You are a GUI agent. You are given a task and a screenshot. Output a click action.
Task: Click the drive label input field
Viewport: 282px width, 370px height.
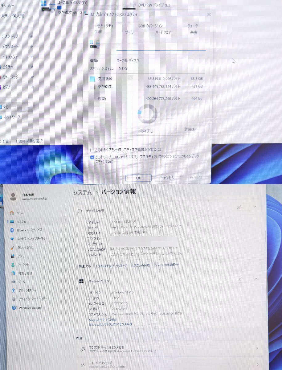[161, 46]
